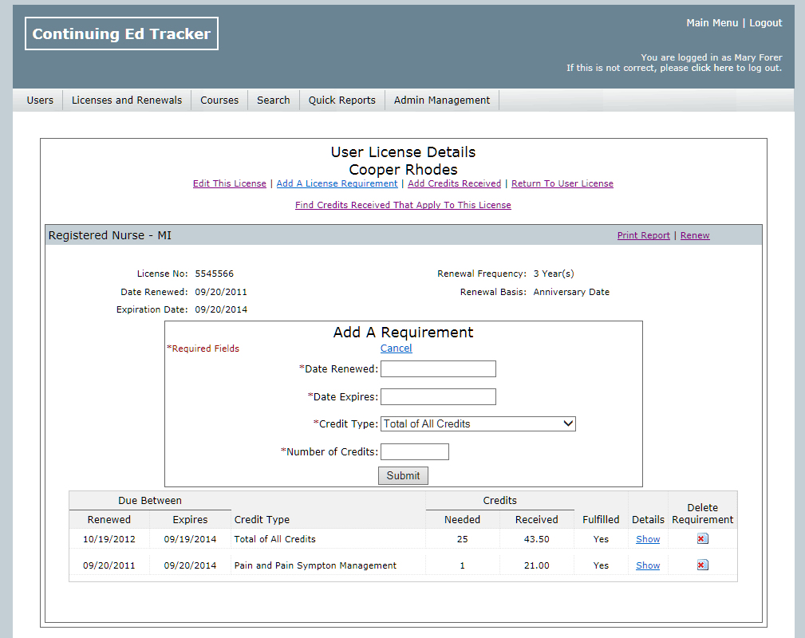This screenshot has width=805, height=638.
Task: Open Quick Reports menu
Action: [341, 100]
